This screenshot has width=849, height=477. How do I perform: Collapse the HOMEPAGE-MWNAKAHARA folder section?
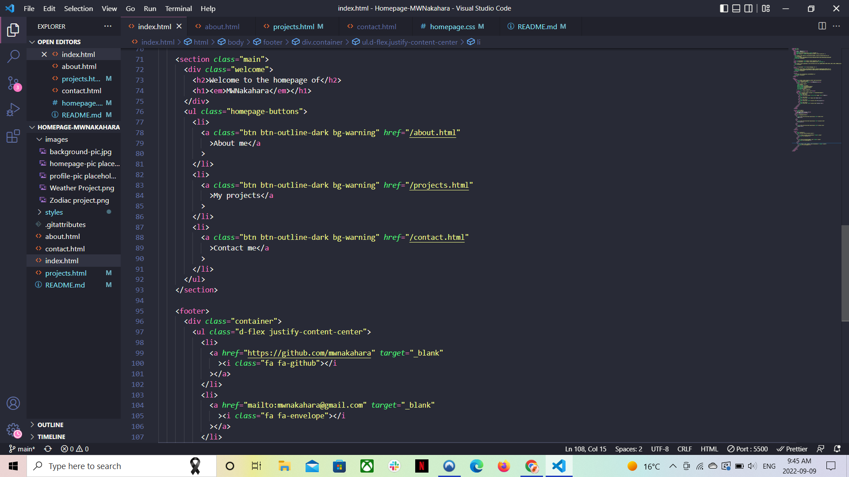[x=73, y=127]
